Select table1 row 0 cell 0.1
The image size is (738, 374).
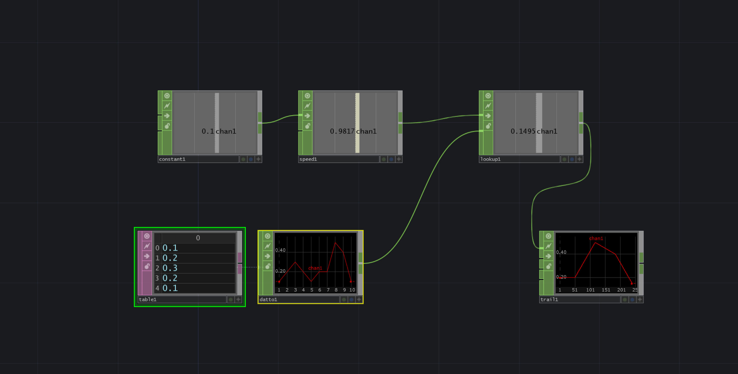(x=198, y=248)
